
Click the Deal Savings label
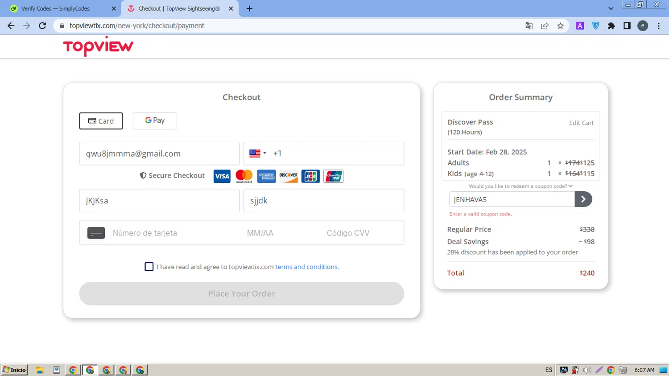(x=468, y=242)
